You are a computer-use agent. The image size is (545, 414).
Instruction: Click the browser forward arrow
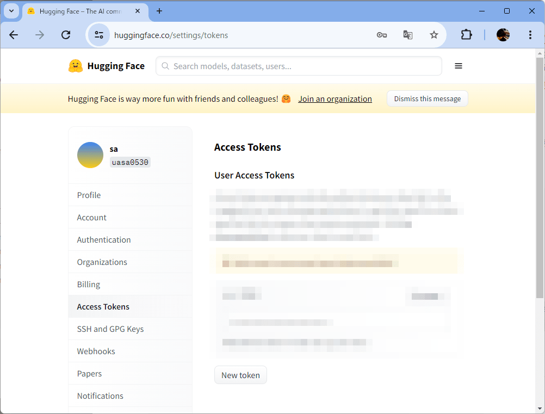[x=40, y=35]
